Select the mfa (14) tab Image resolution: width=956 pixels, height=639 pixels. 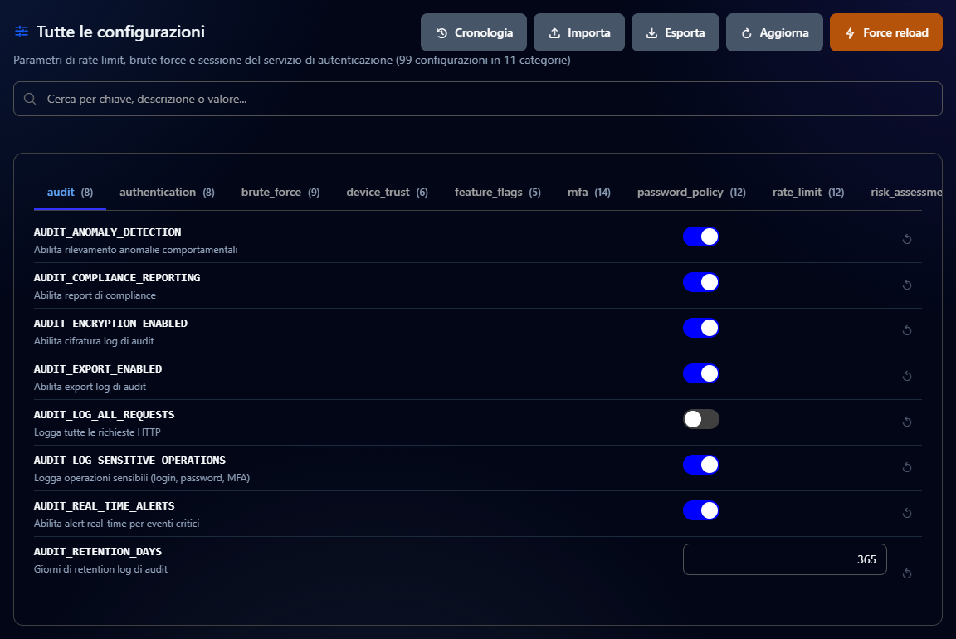coord(589,192)
